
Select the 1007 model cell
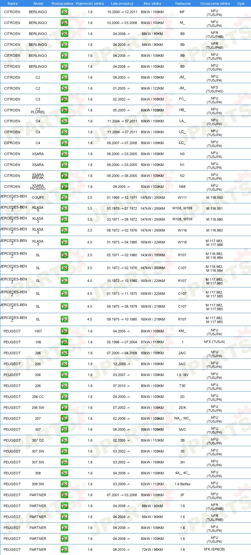38,331
